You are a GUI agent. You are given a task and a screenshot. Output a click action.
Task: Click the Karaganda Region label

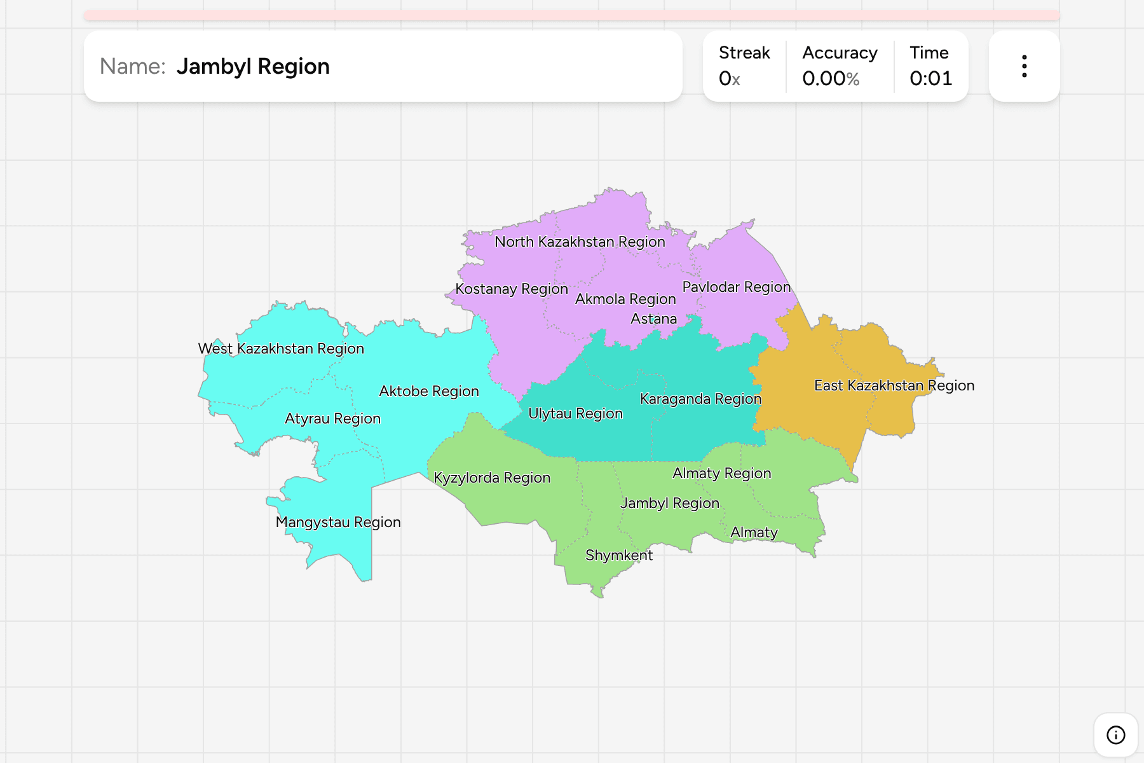tap(700, 399)
